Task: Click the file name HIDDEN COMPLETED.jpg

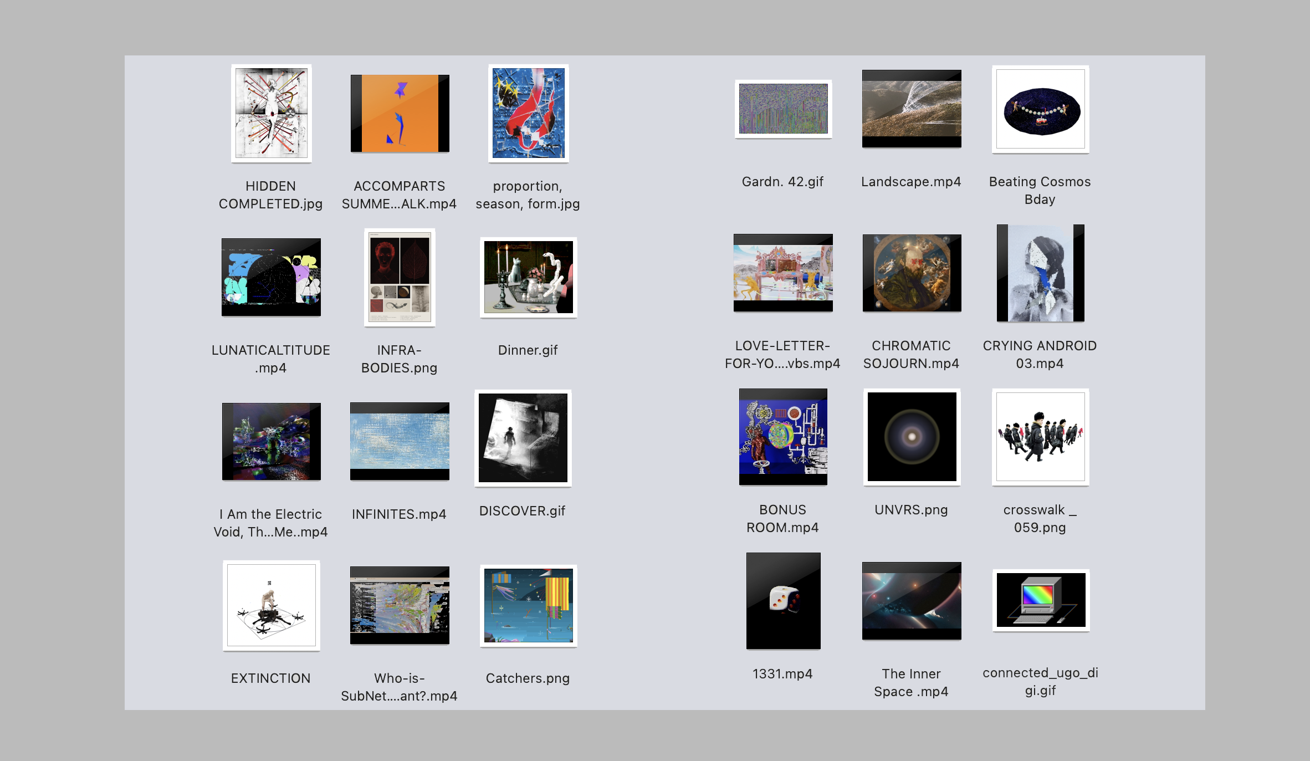Action: (x=271, y=195)
